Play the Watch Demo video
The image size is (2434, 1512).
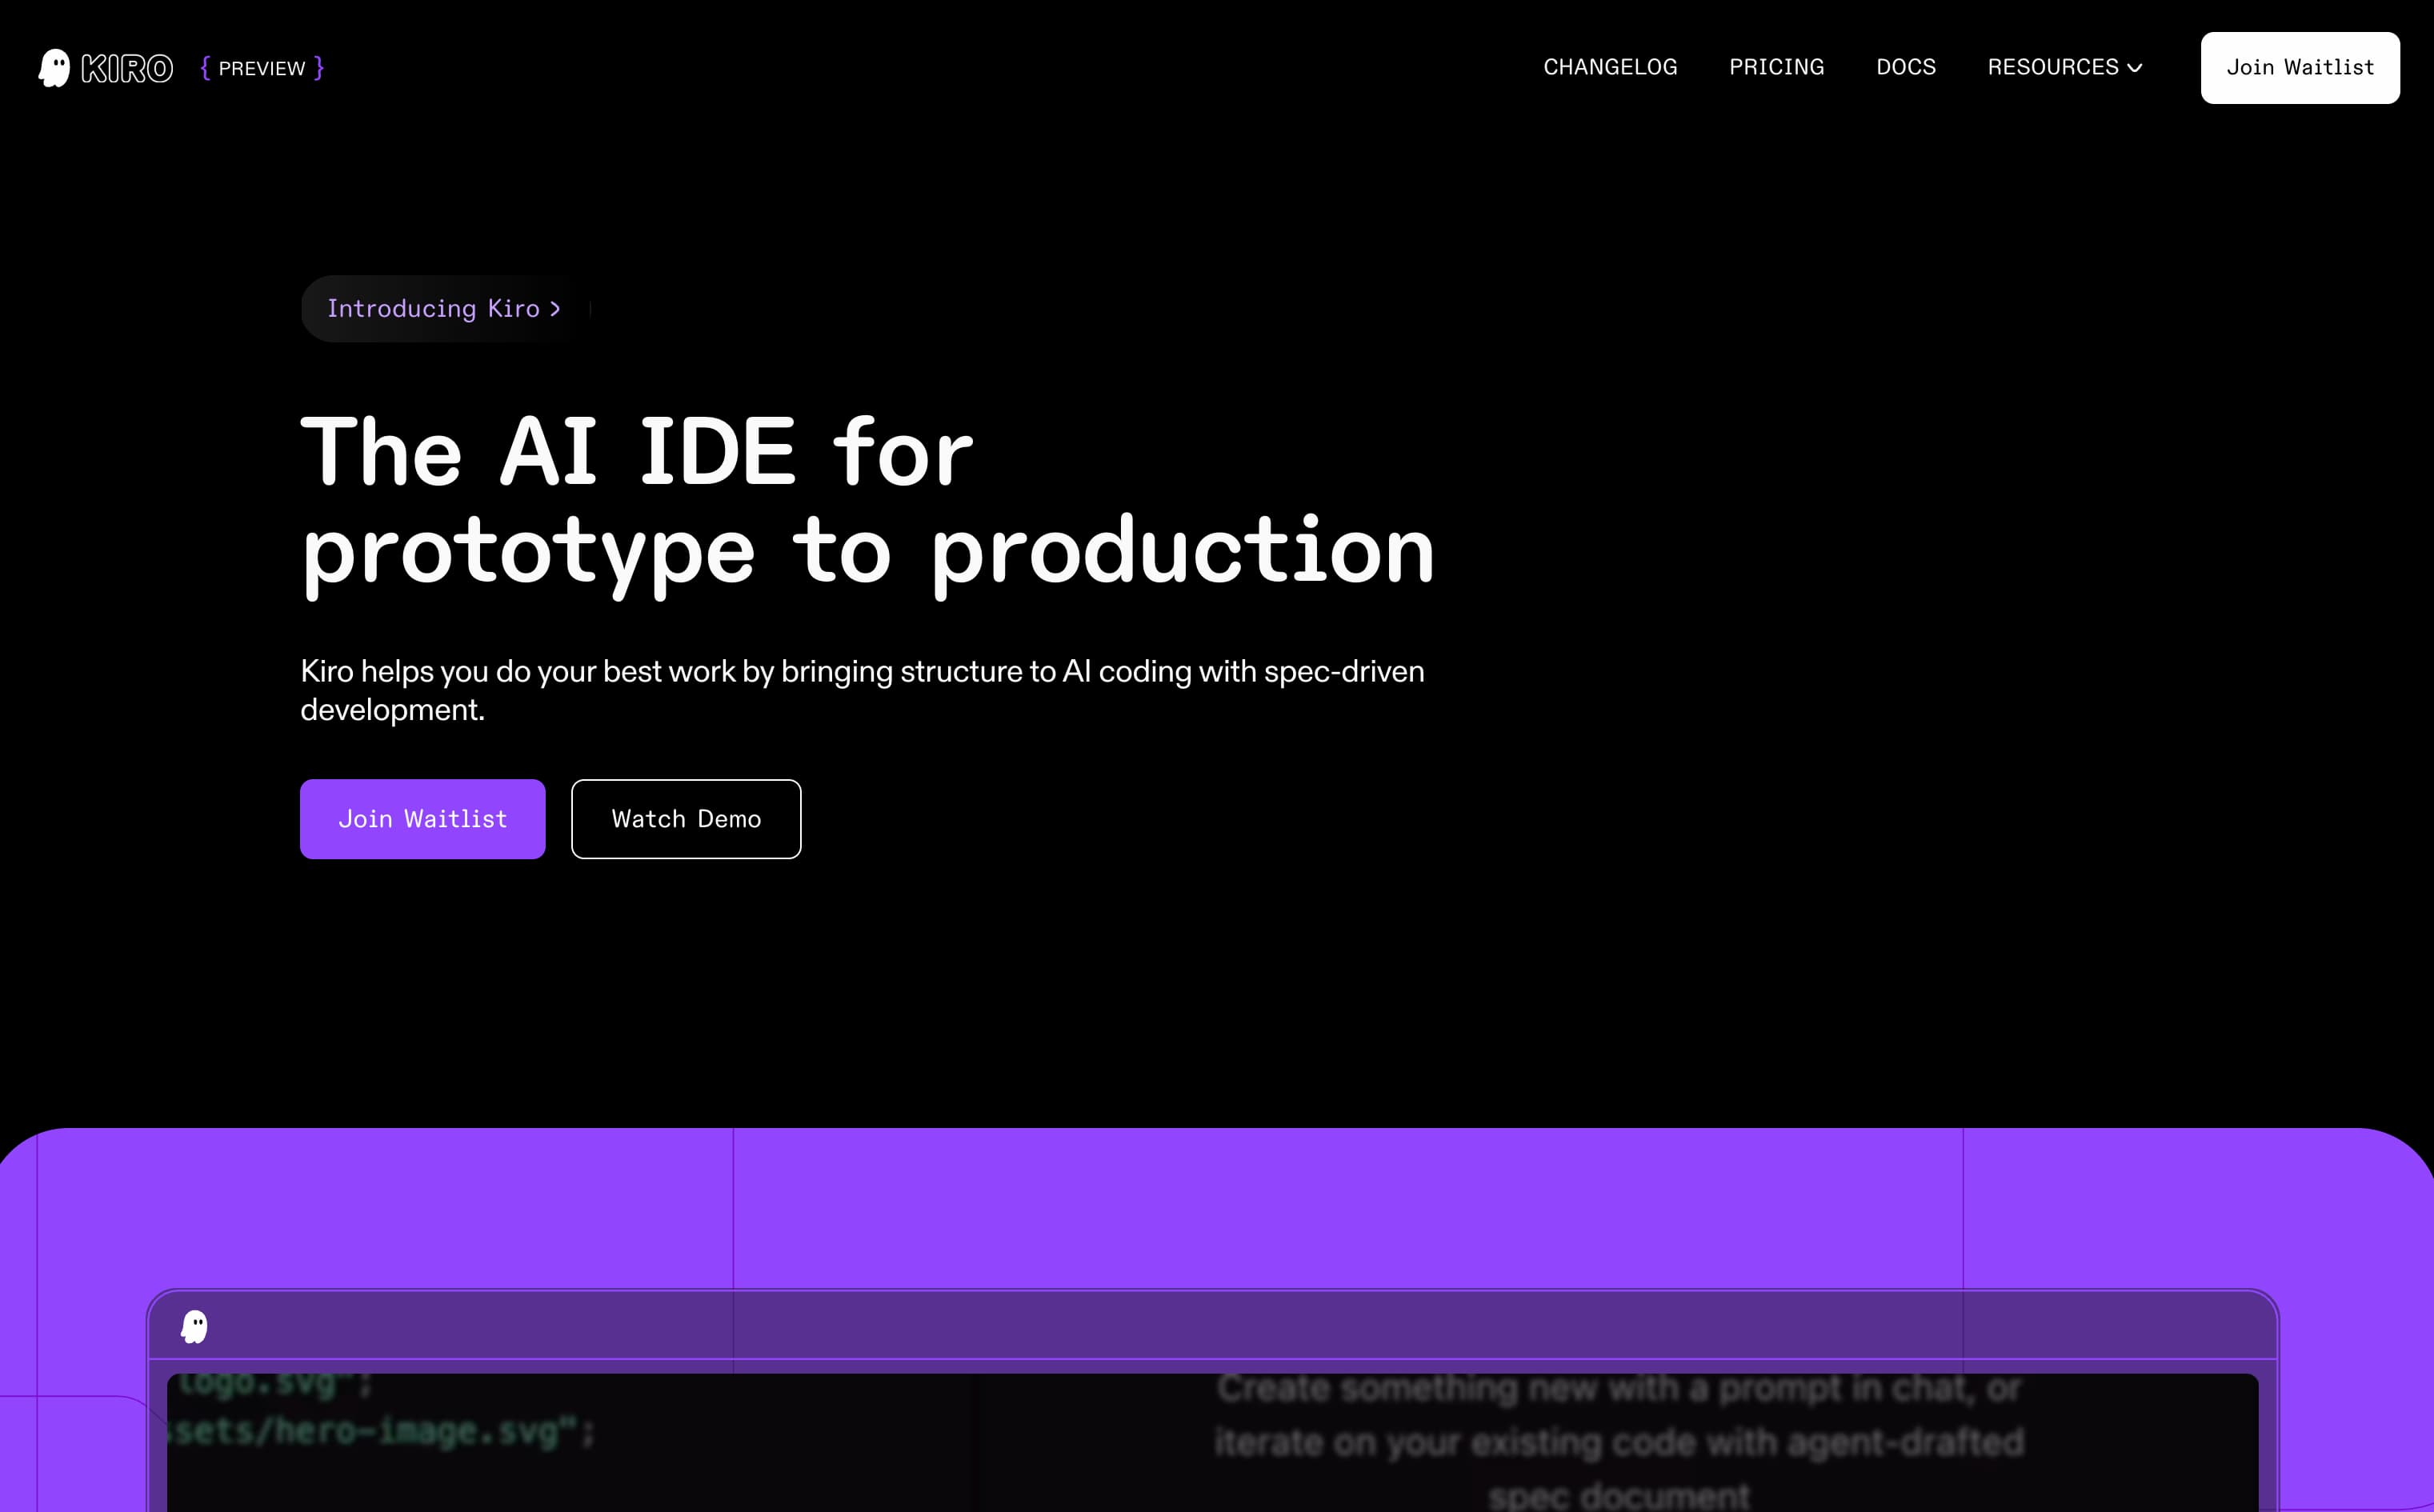686,819
